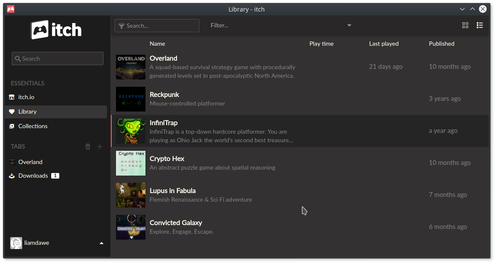
Task: Sort library by Last played column
Action: 384,44
